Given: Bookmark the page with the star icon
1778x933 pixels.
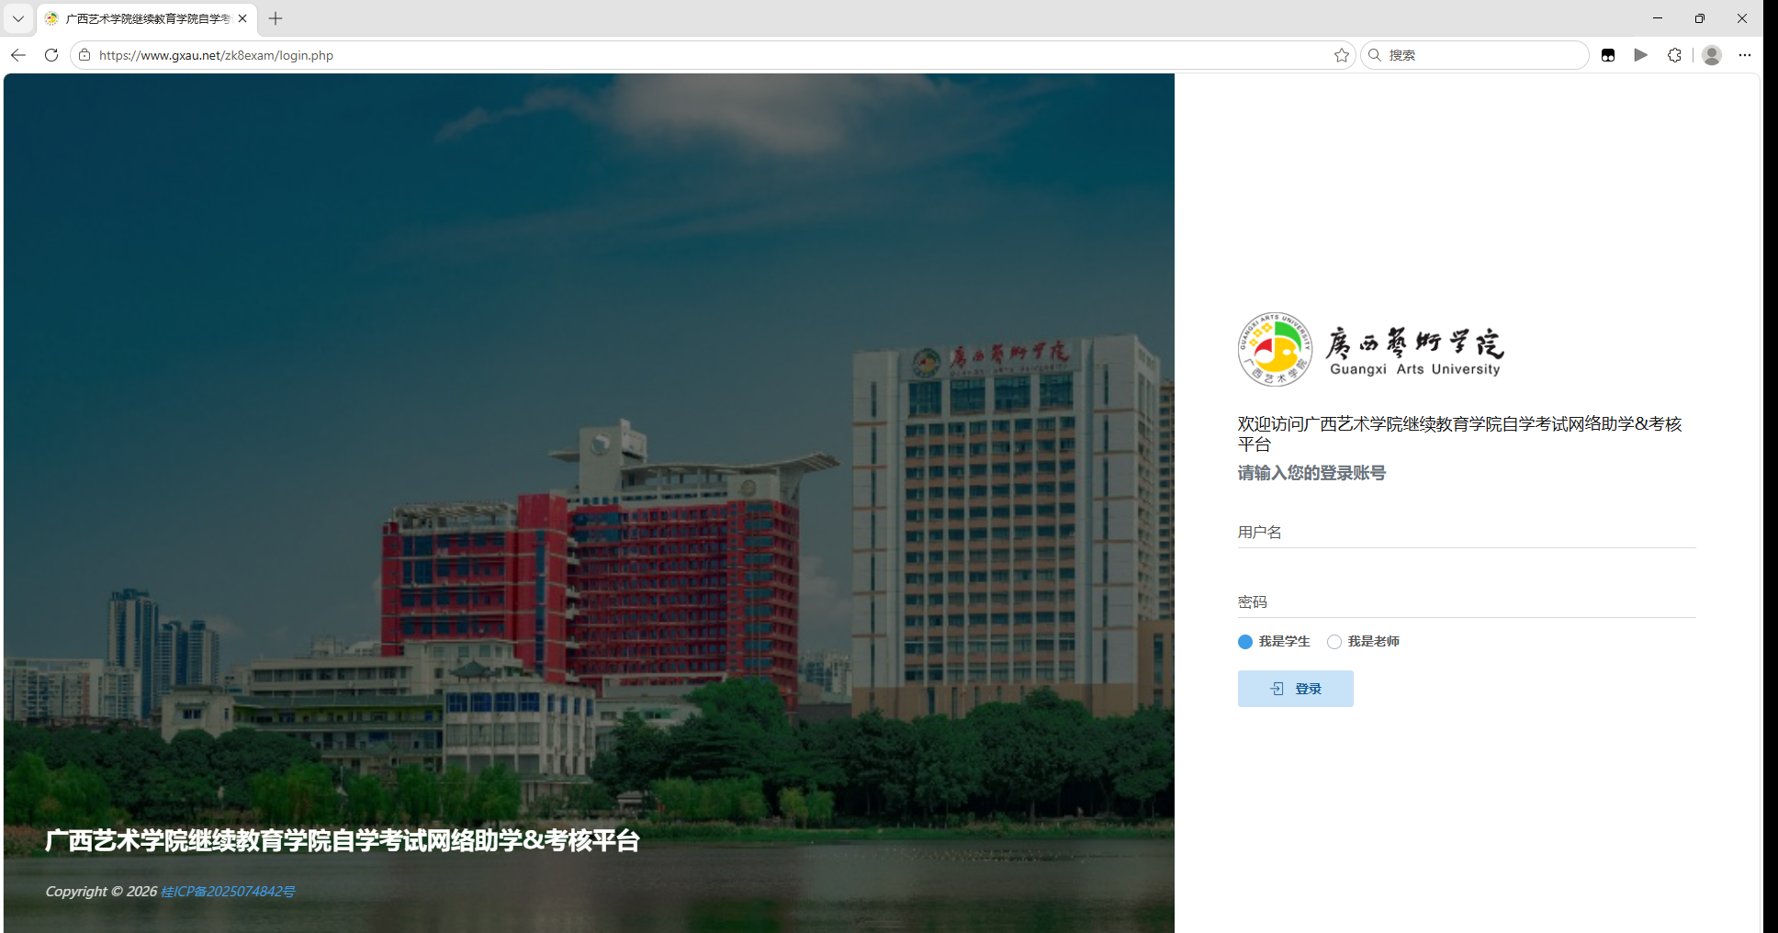Looking at the screenshot, I should point(1342,55).
